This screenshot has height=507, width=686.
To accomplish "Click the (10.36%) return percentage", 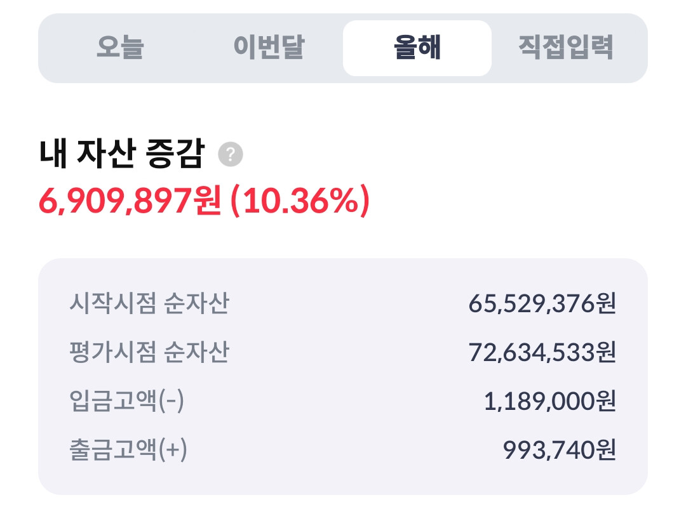I will click(299, 202).
